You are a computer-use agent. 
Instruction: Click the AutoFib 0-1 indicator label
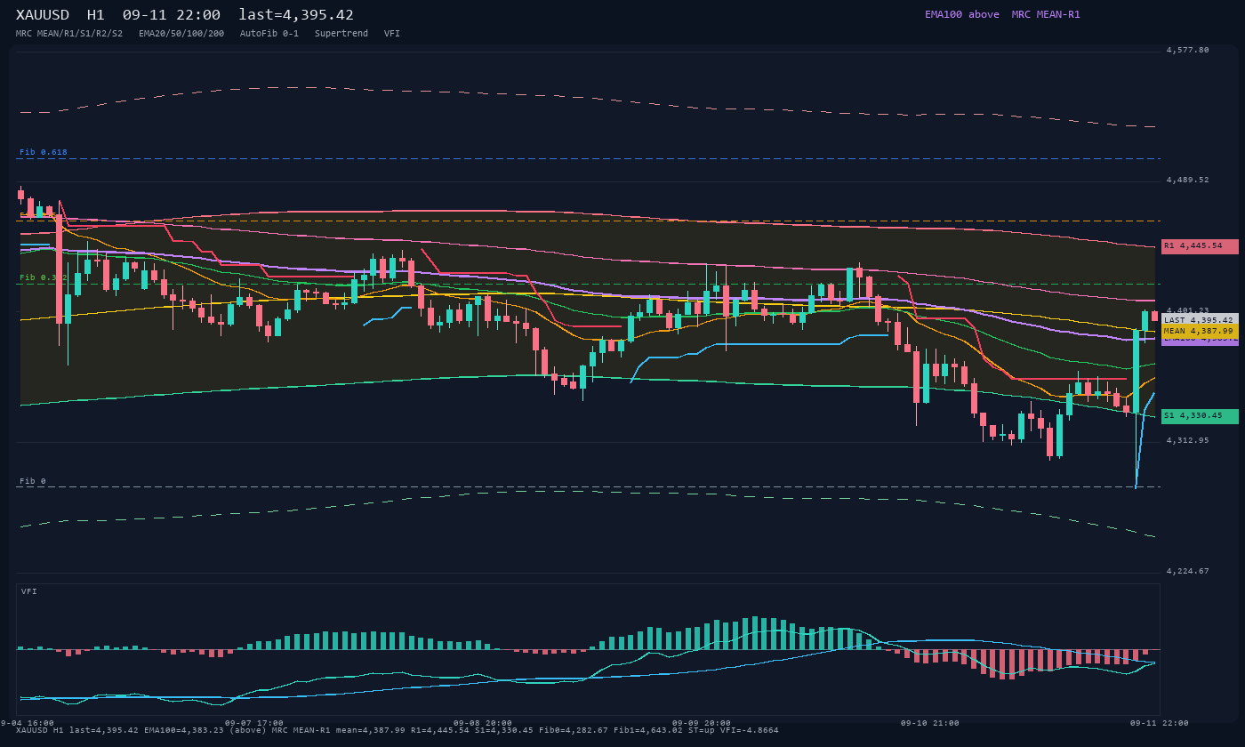(x=269, y=34)
